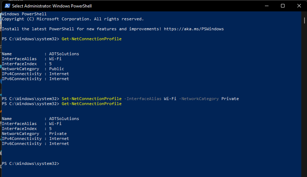Click the https://aka.ms/PSWindows link text
307x177 pixels.
(194, 29)
